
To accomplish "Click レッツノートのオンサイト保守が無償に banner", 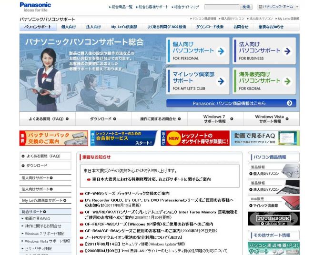I will coord(195,138).
